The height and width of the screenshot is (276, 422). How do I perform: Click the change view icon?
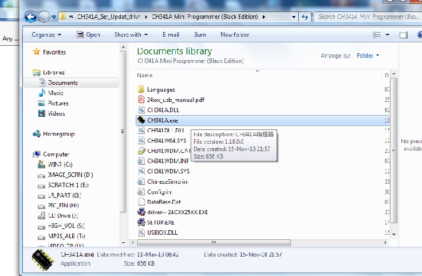coord(377,34)
